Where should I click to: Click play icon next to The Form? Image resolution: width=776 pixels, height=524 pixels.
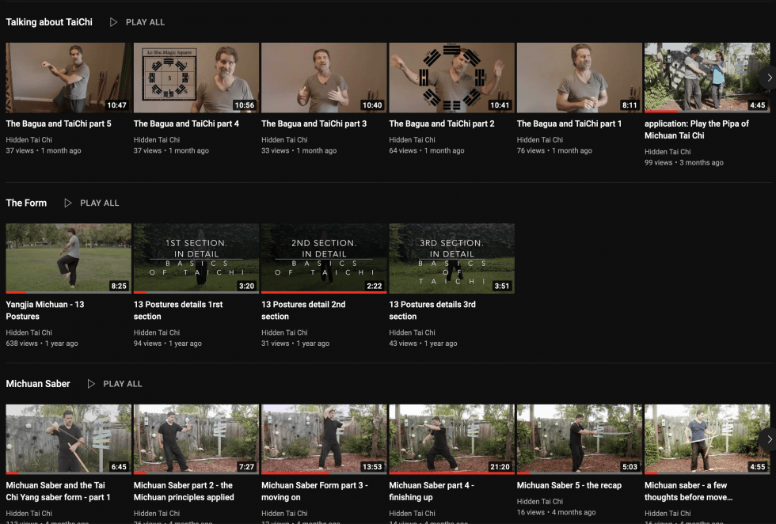click(x=68, y=203)
